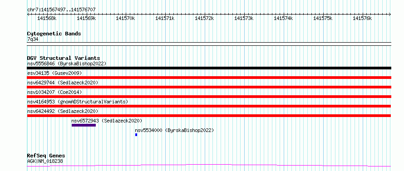The height and width of the screenshot is (171, 404).
Task: Click the 7q34 cytogenetic band line
Action: point(209,44)
